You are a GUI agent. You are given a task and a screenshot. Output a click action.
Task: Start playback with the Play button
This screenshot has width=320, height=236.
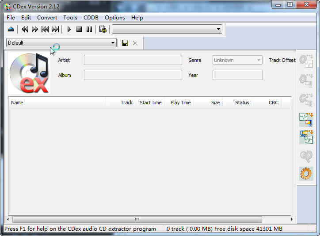tap(69, 29)
